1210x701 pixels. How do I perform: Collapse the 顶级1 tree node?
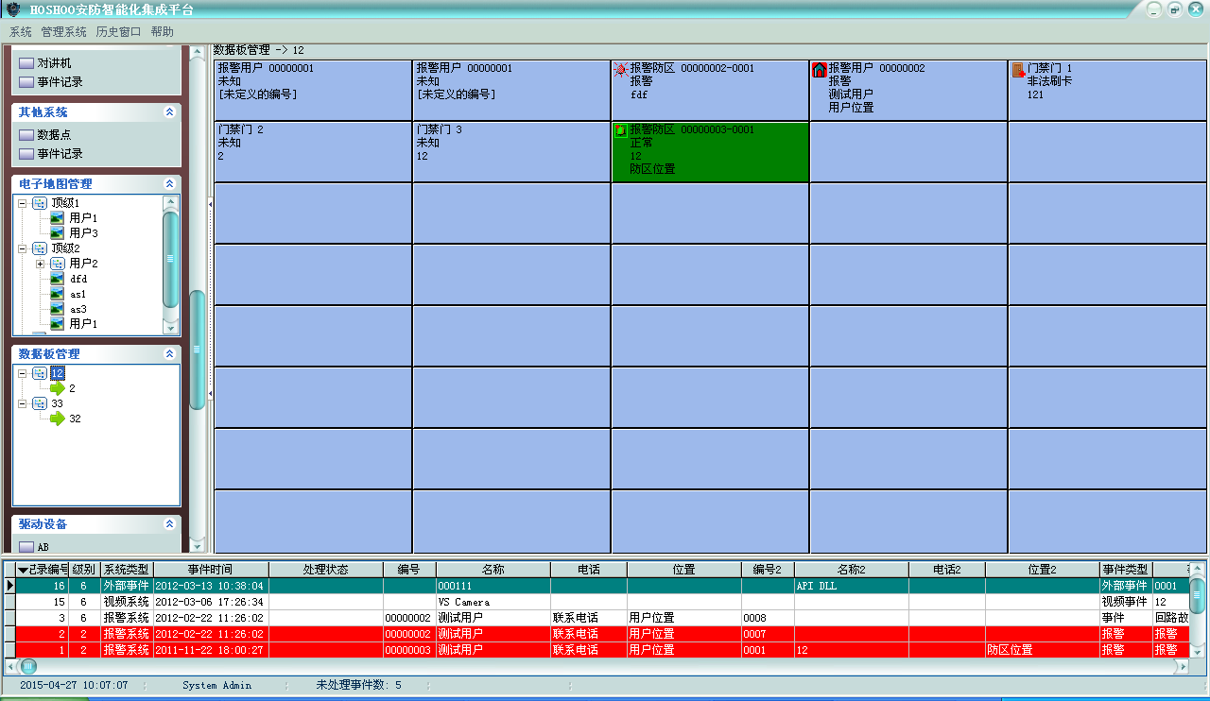click(x=22, y=203)
